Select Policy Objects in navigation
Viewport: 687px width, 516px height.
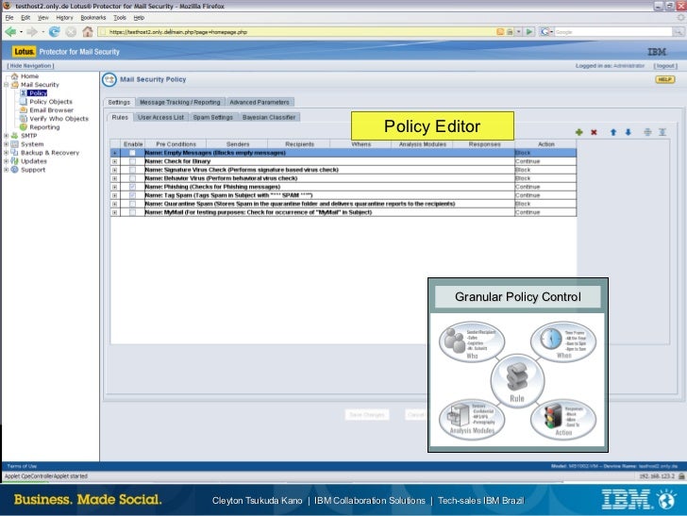51,101
